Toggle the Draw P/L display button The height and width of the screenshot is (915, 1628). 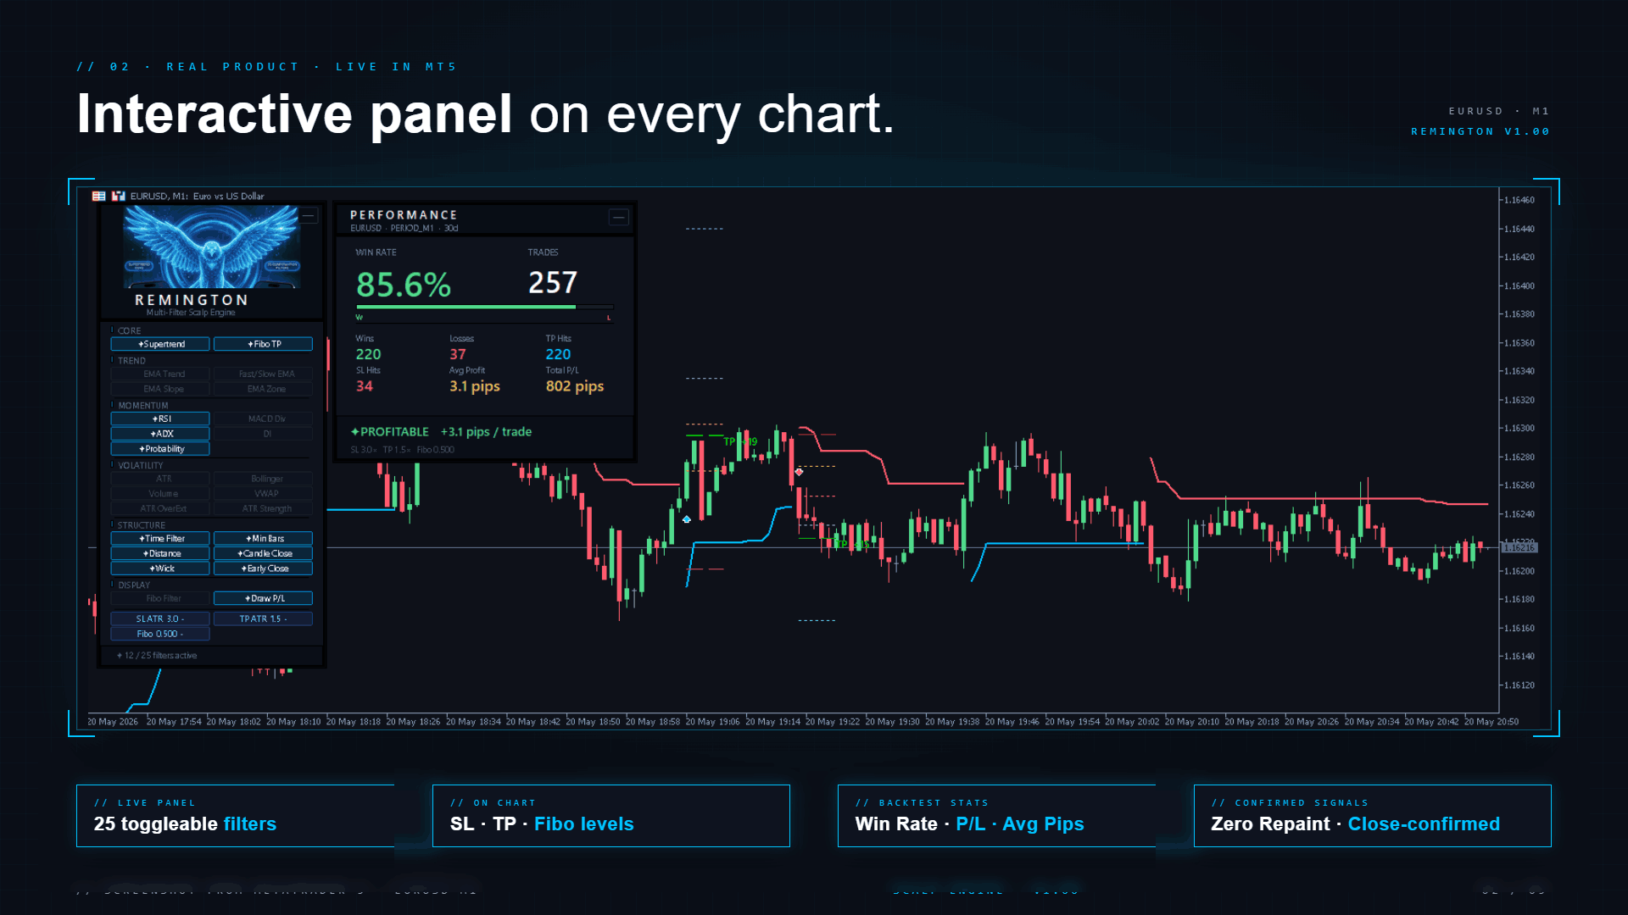[263, 598]
